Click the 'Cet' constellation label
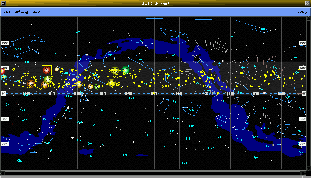The image size is (311, 178). coord(132,98)
